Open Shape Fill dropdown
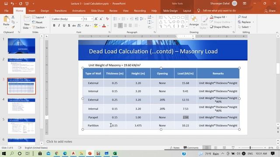 click(219, 17)
